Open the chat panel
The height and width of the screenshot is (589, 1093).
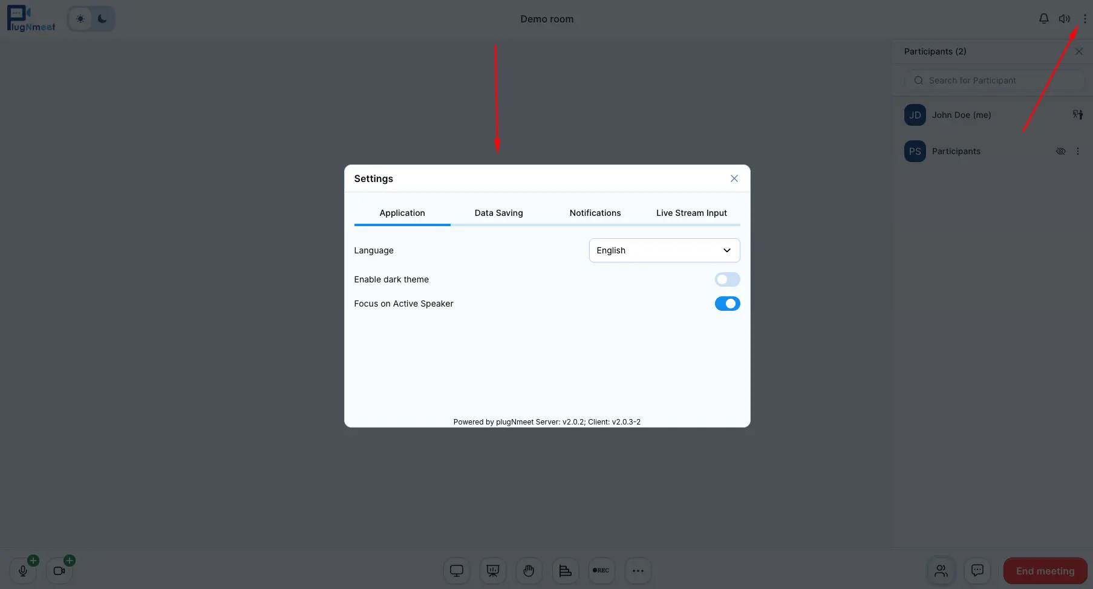coord(977,570)
